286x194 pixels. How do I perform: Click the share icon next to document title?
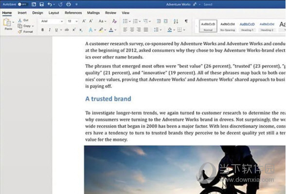pyautogui.click(x=195, y=4)
